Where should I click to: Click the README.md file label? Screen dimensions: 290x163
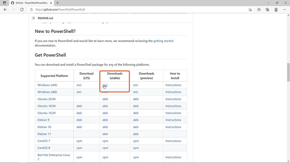[x=45, y=18]
